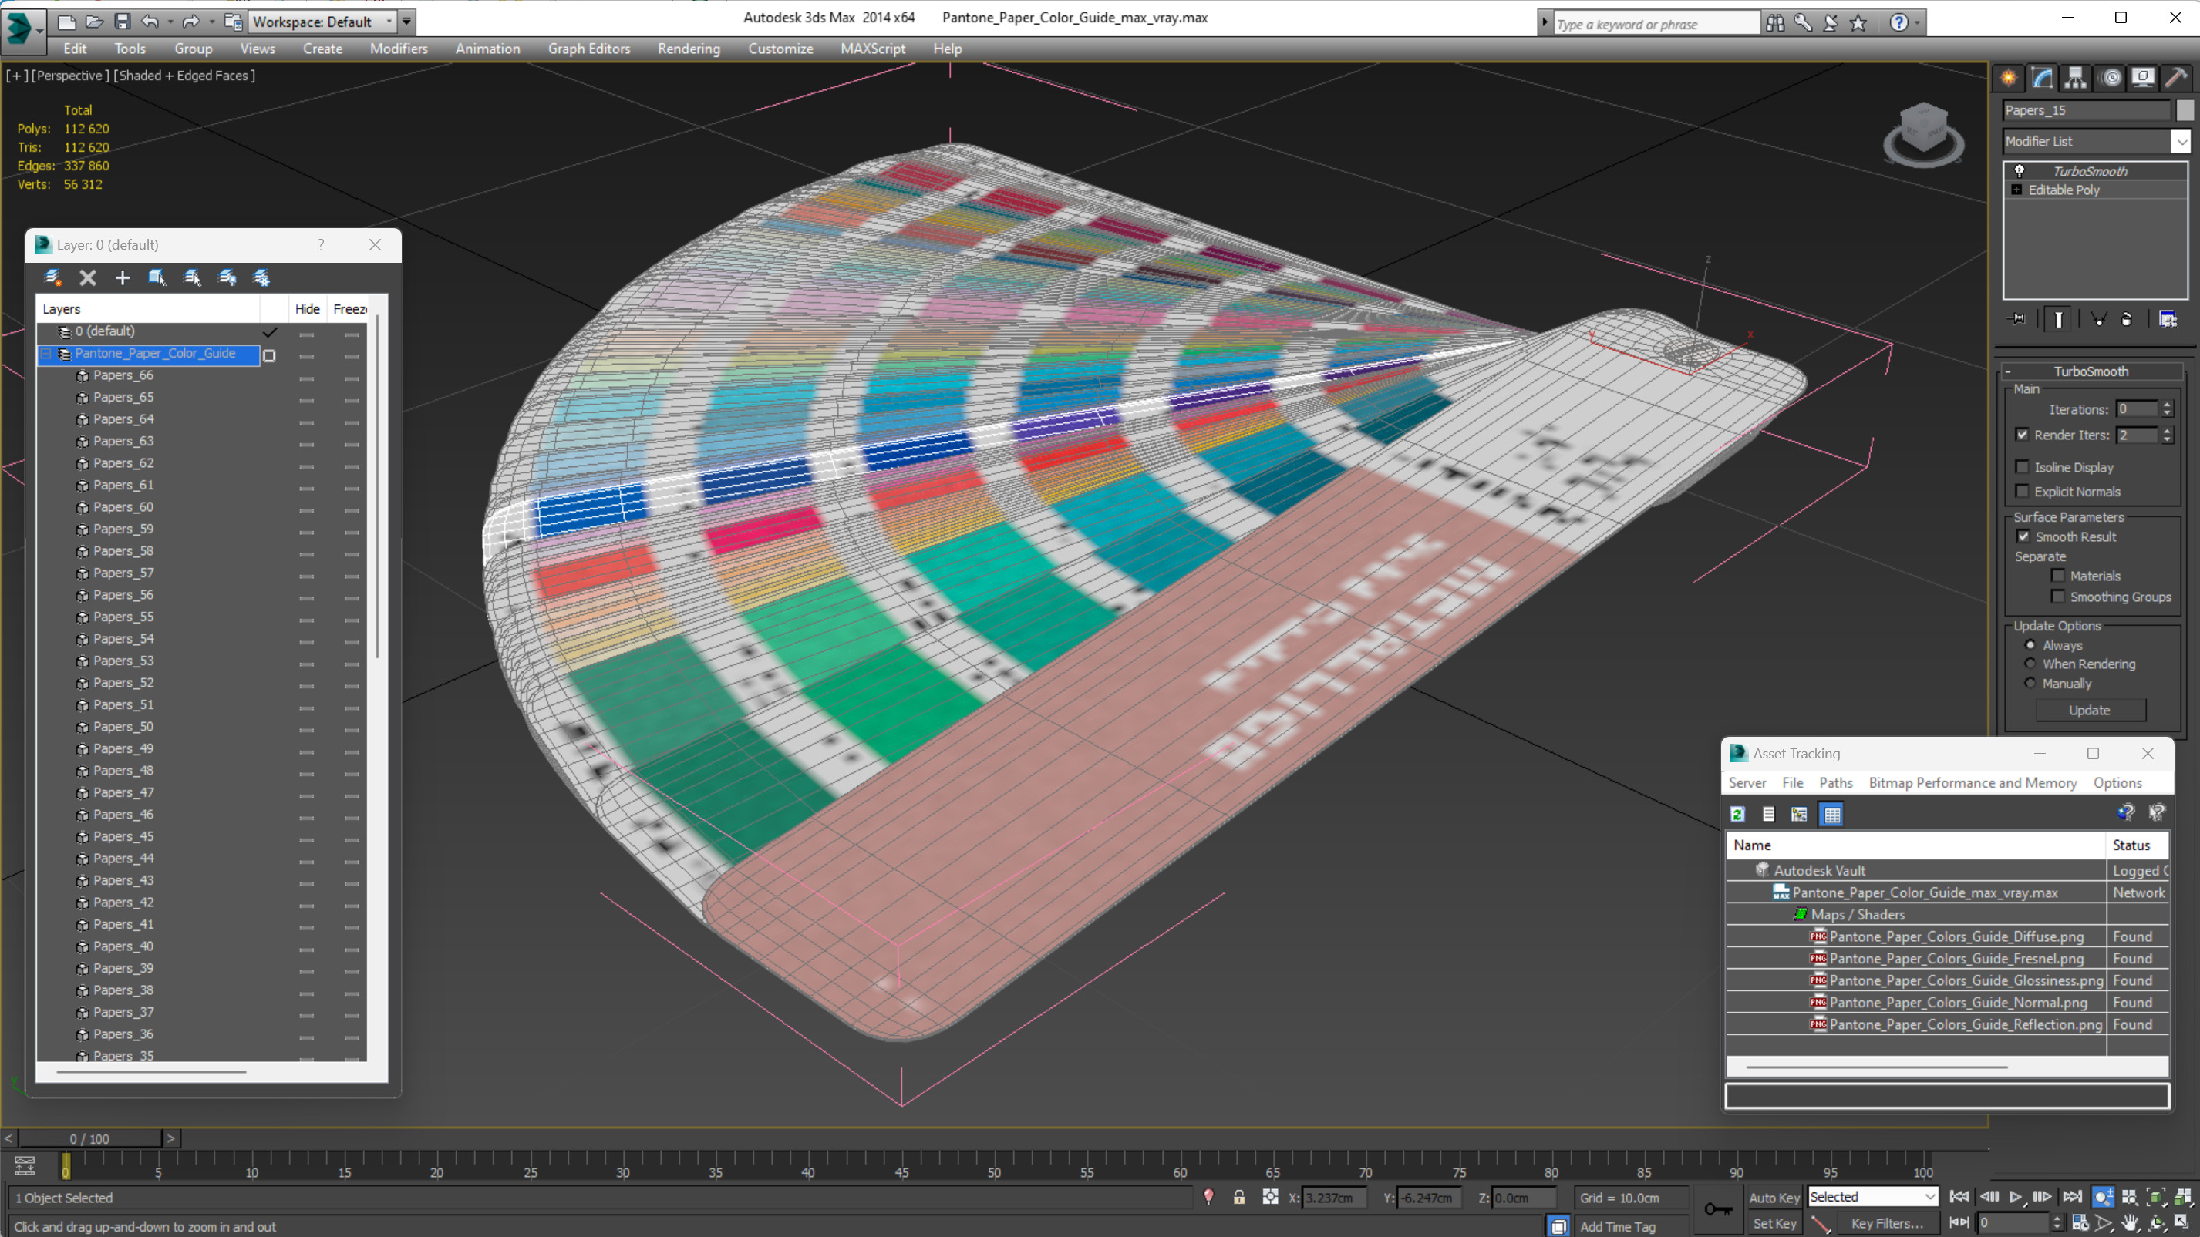Click the binoculars search icon
Image resolution: width=2200 pixels, height=1237 pixels.
pyautogui.click(x=1774, y=22)
